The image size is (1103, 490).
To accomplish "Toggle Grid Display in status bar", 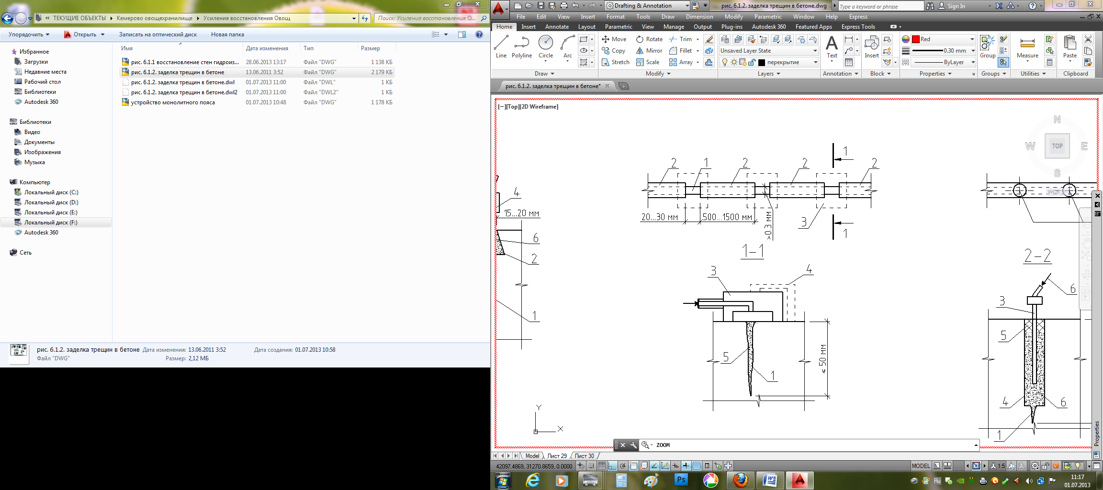I will [602, 466].
